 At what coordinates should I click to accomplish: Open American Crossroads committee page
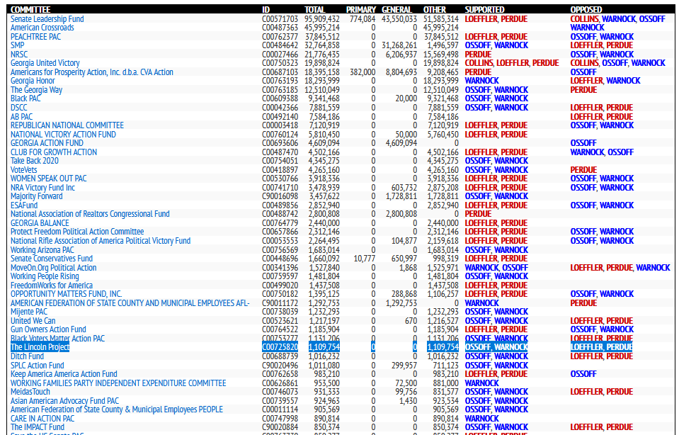[42, 28]
